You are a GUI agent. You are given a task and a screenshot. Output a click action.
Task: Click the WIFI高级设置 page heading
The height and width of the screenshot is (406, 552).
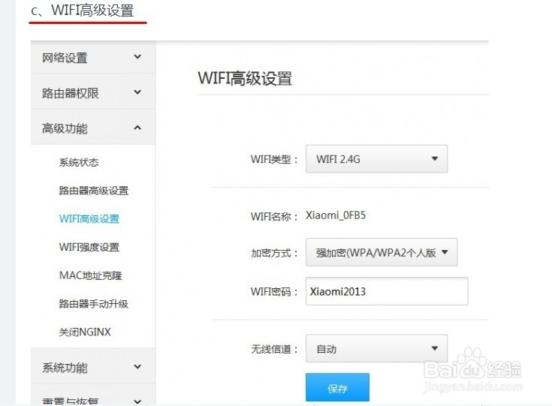[x=245, y=78]
